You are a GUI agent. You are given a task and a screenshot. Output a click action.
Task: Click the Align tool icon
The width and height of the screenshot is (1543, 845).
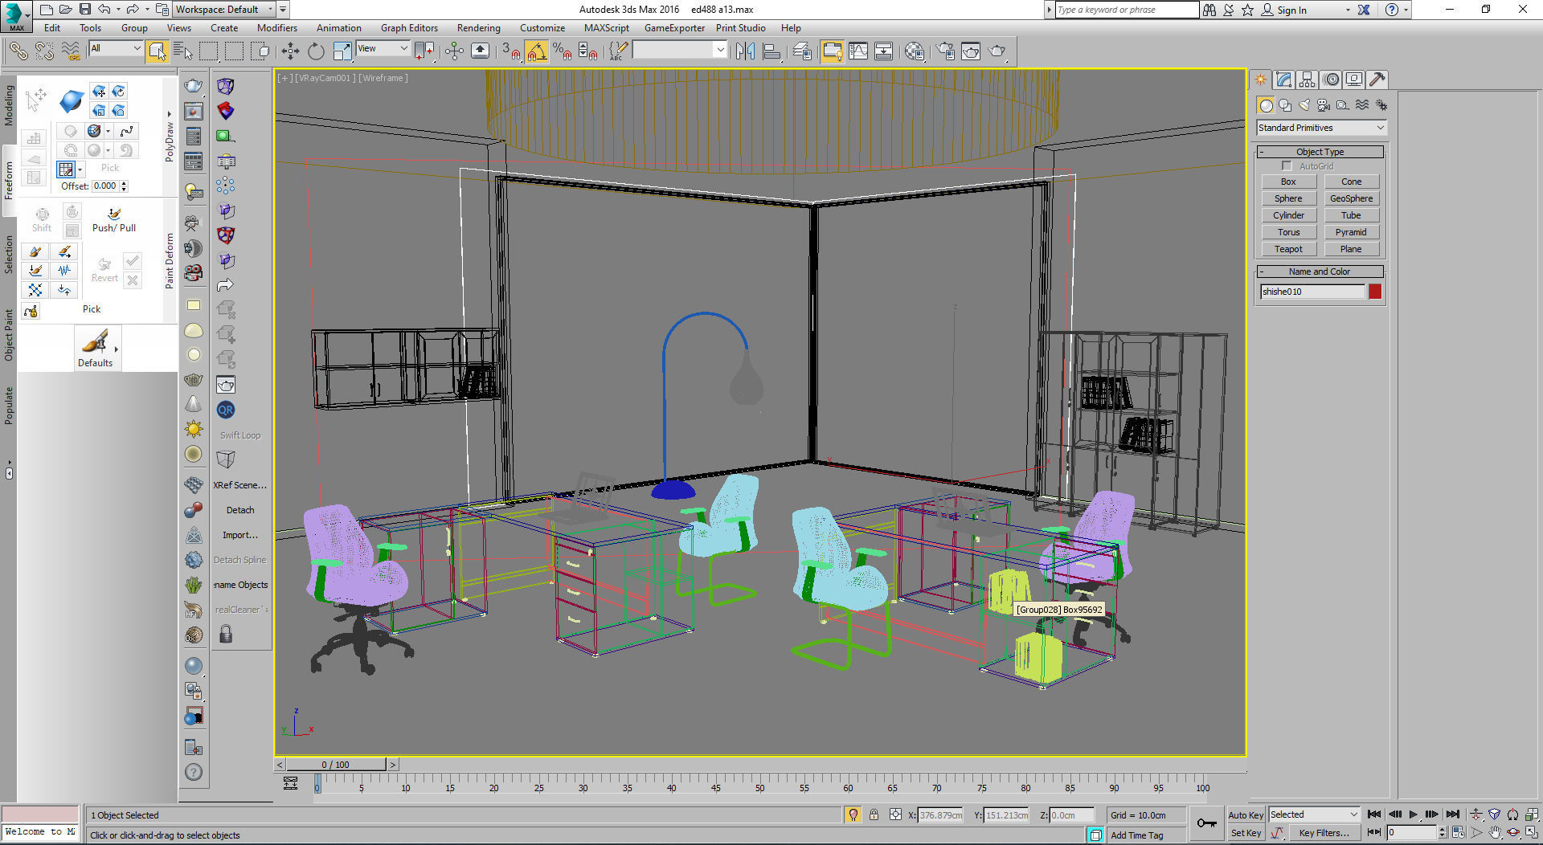point(771,51)
